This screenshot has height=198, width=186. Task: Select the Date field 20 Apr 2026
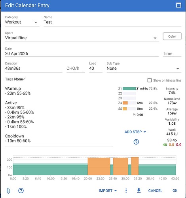[82, 53]
